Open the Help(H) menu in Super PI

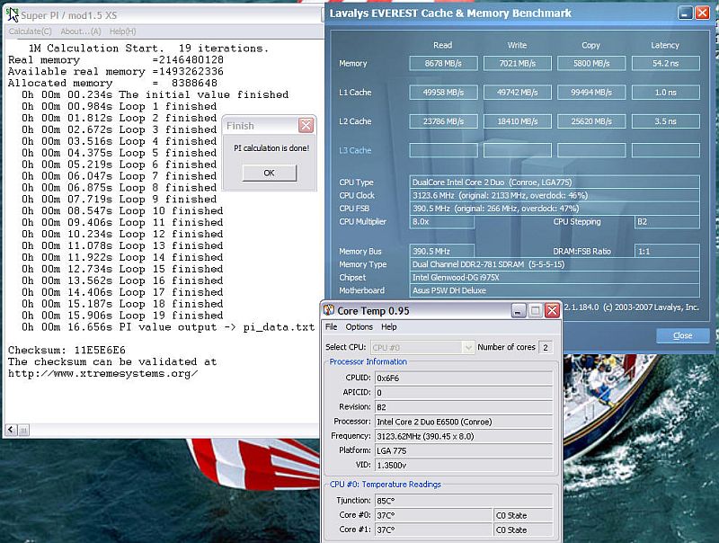pos(122,31)
